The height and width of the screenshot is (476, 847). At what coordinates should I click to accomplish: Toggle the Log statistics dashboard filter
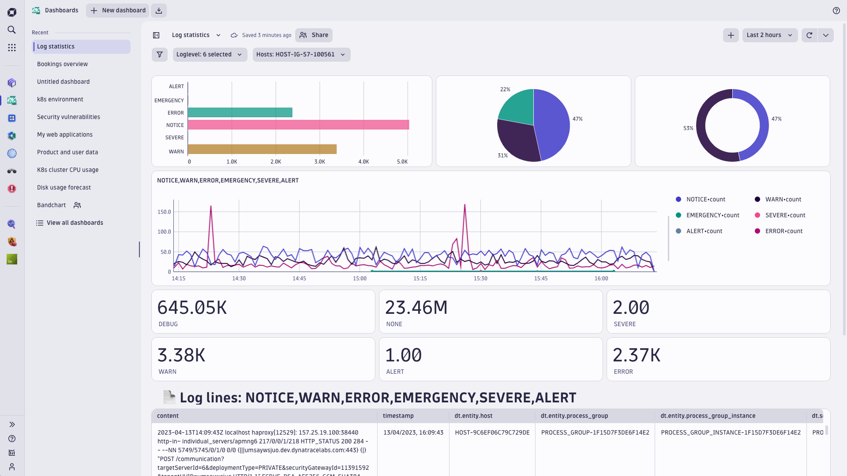click(160, 55)
